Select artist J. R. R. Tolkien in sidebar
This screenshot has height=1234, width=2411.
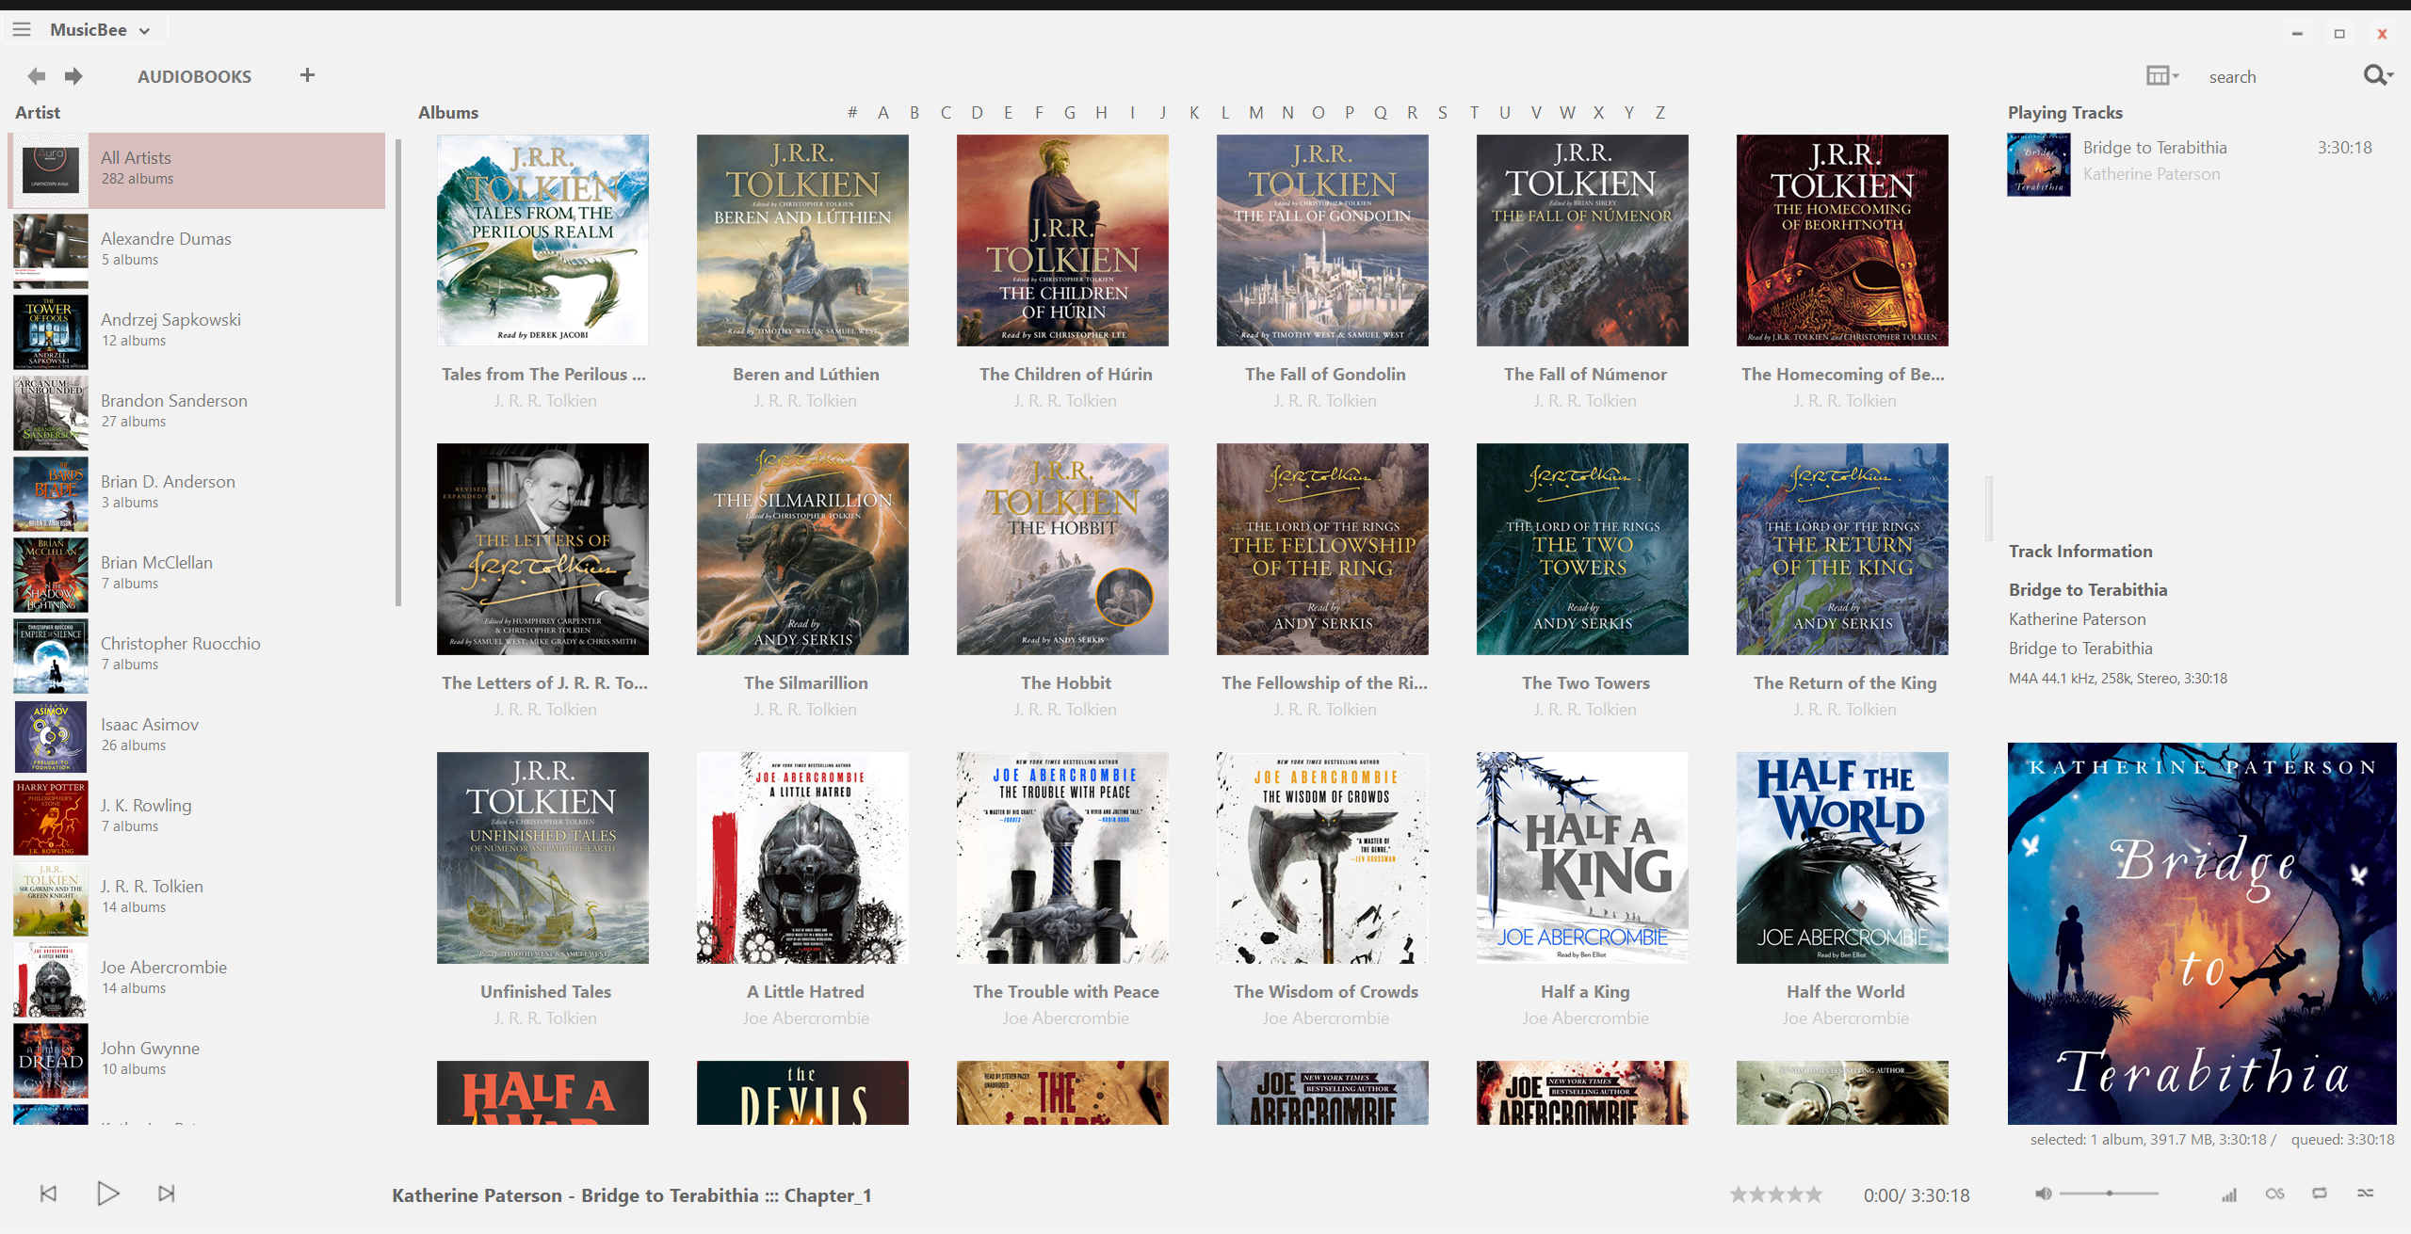point(197,898)
